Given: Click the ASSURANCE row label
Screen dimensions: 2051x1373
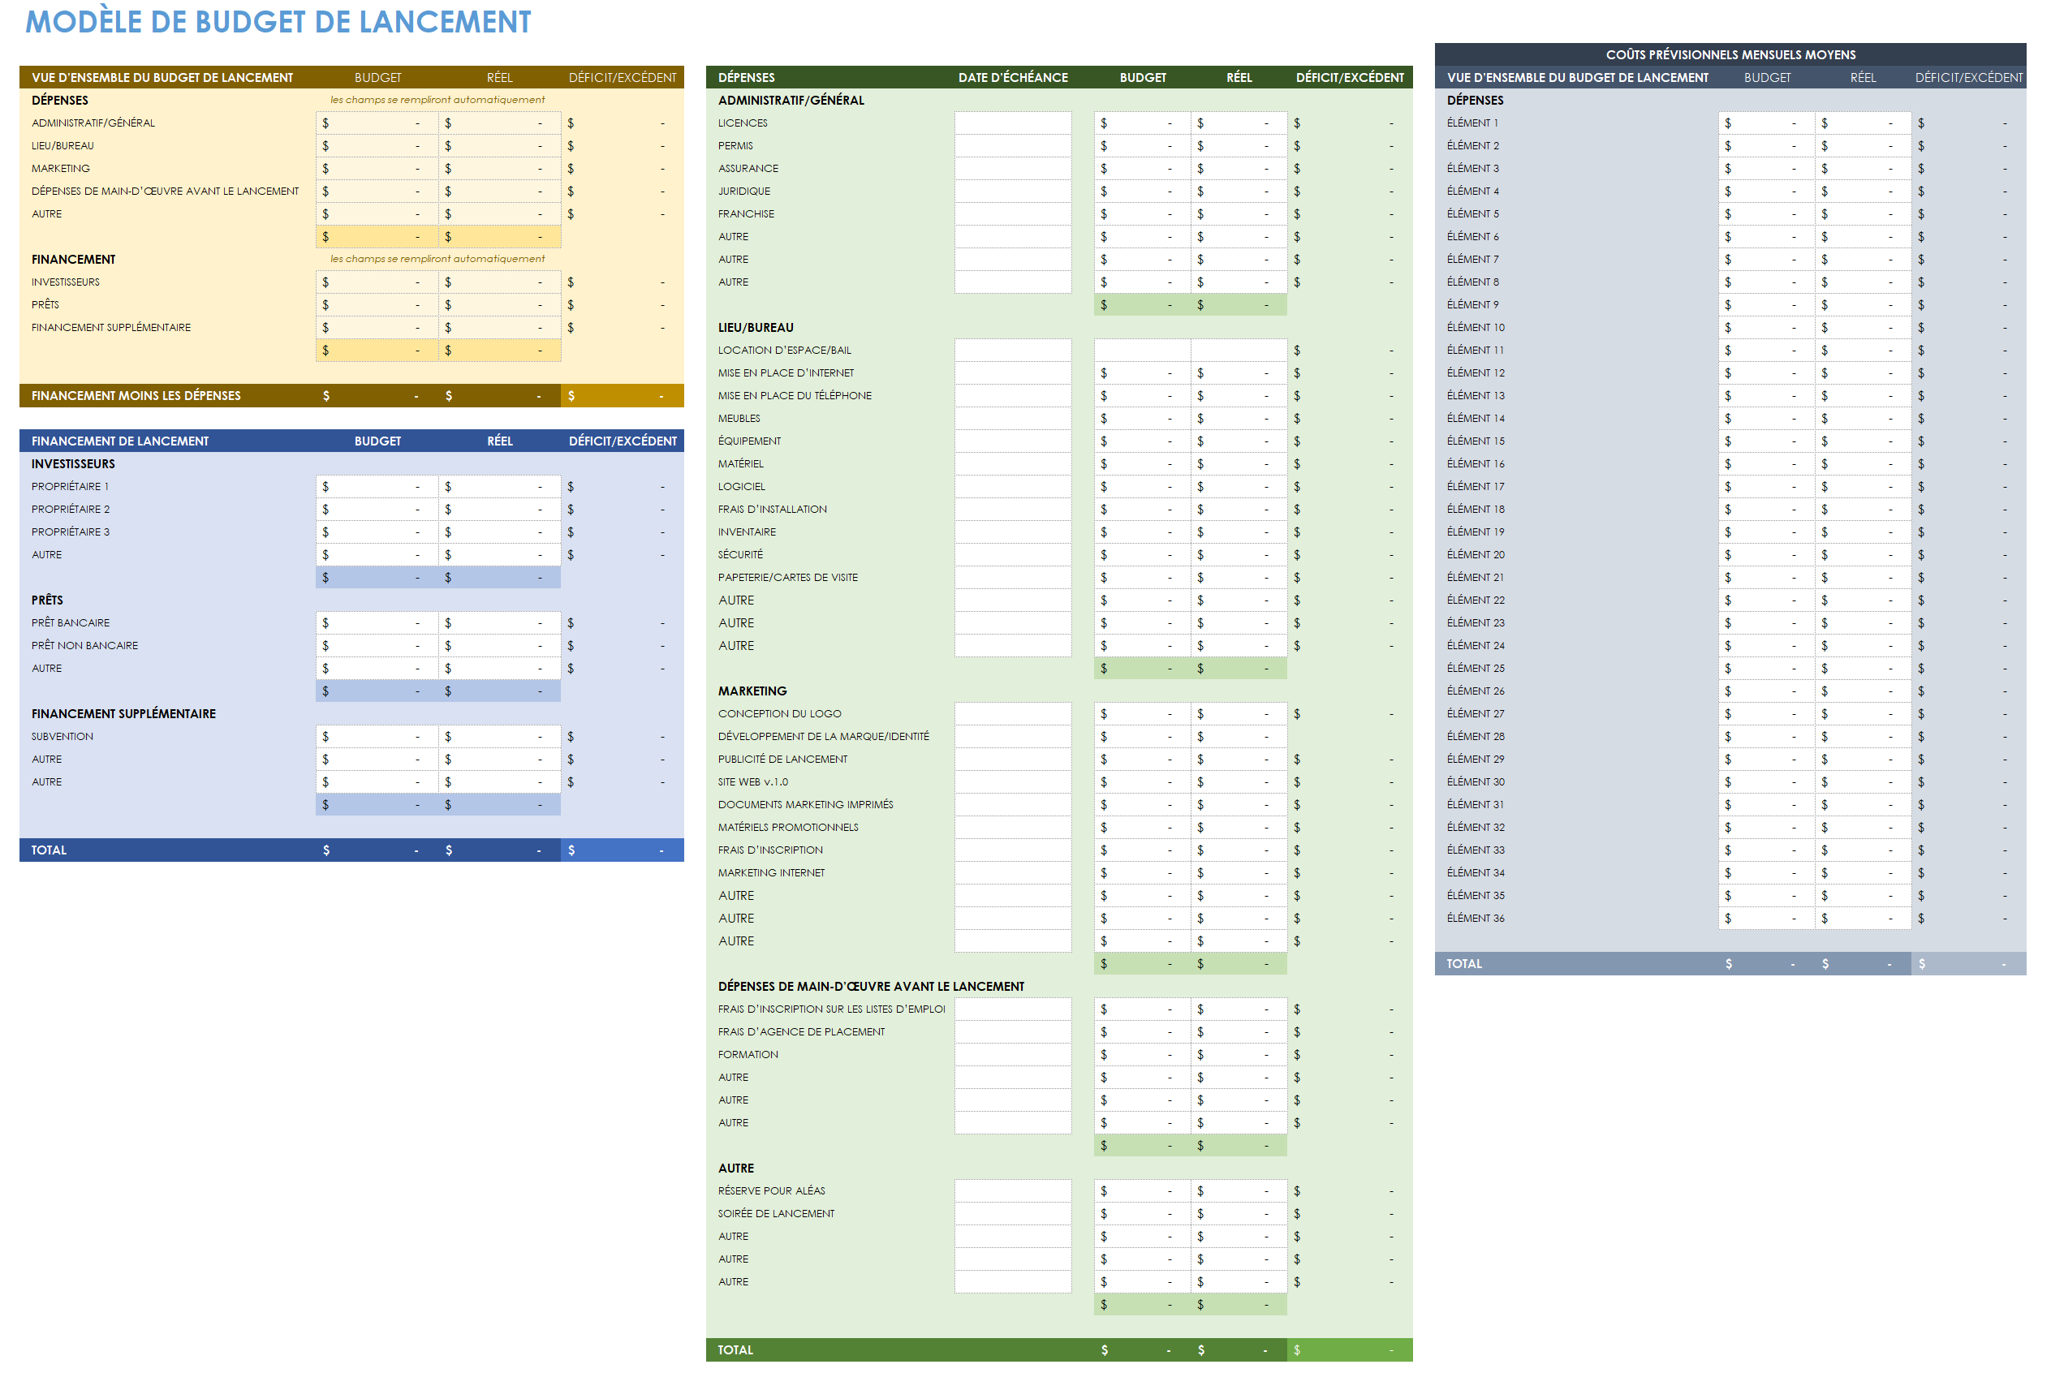Looking at the screenshot, I should (748, 169).
